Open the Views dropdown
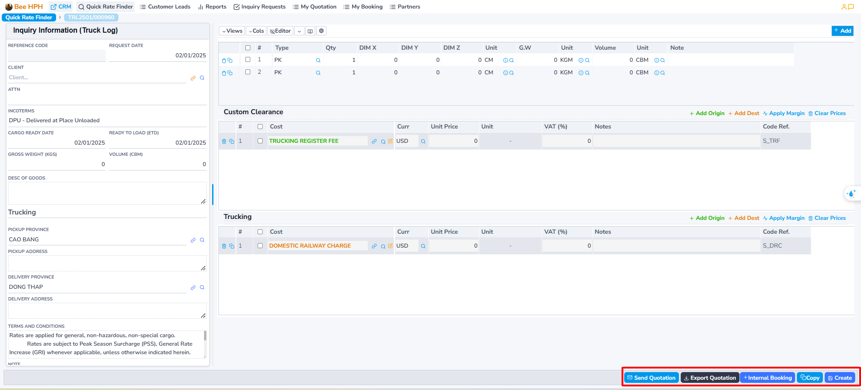This screenshot has width=861, height=390. (x=232, y=31)
